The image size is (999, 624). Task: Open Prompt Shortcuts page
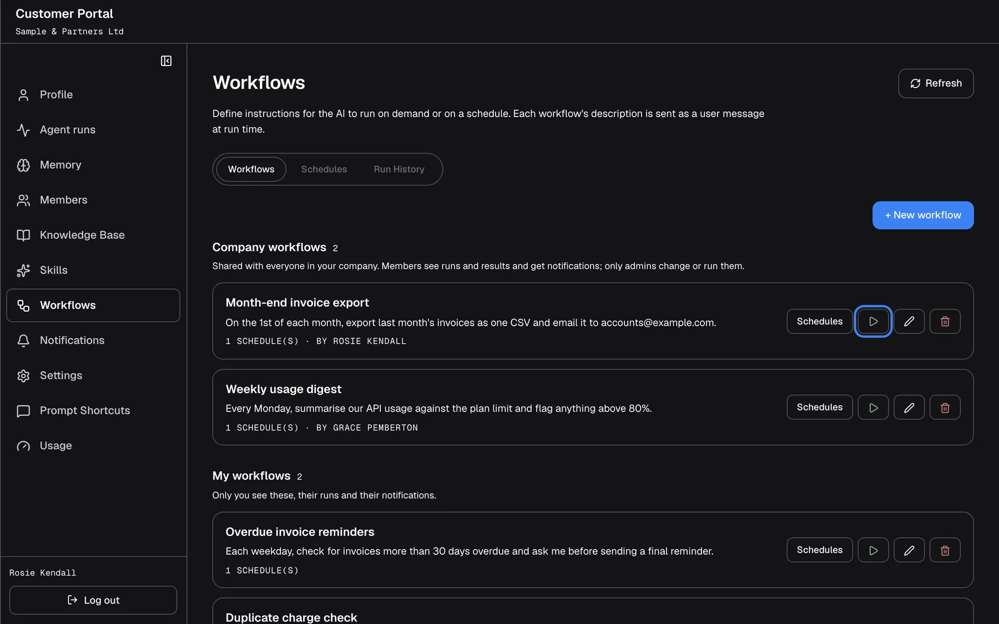click(93, 410)
